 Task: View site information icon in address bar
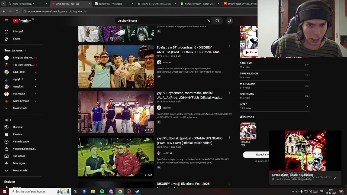[x=25, y=11]
